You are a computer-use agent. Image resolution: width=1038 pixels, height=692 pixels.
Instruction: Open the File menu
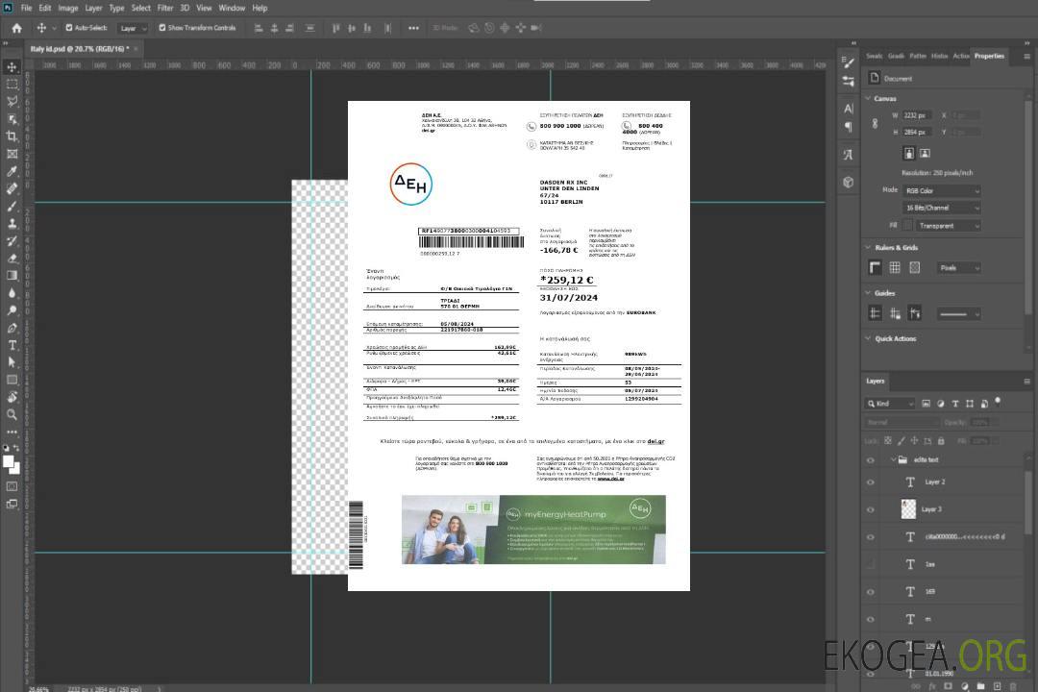tap(27, 8)
